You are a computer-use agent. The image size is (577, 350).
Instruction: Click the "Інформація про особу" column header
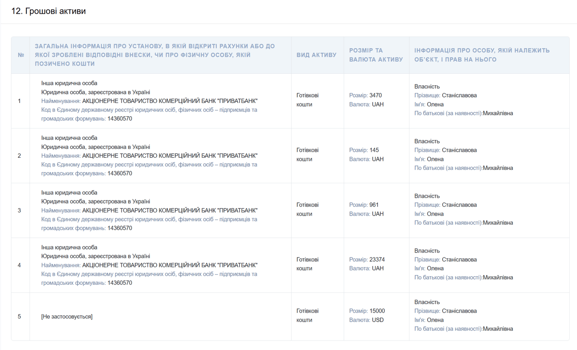(x=482, y=55)
